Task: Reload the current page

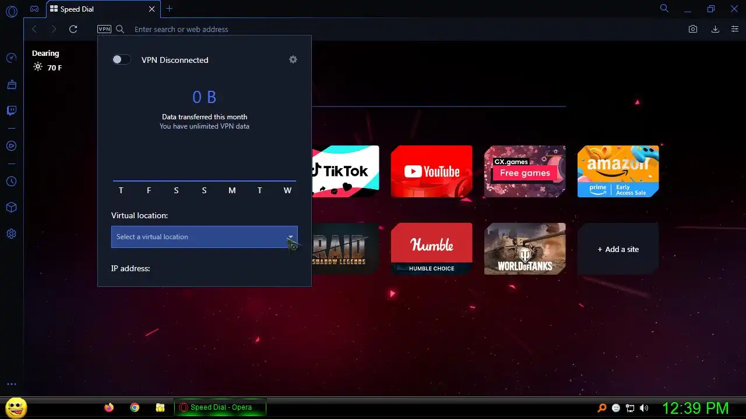Action: tap(73, 29)
